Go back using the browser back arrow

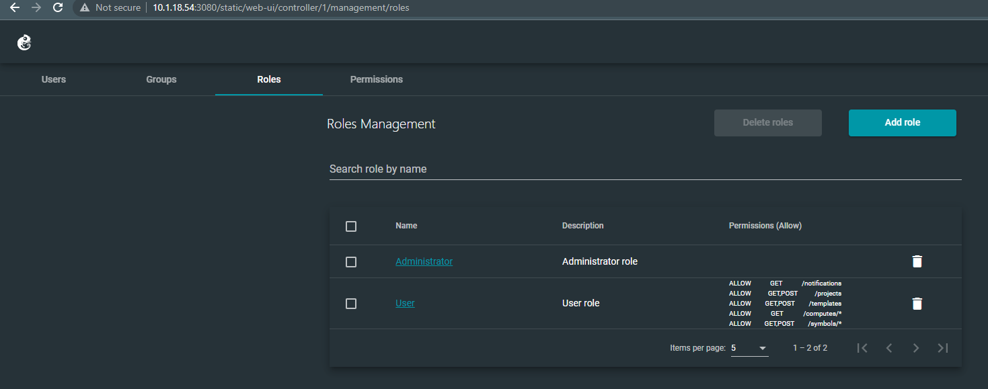tap(15, 8)
